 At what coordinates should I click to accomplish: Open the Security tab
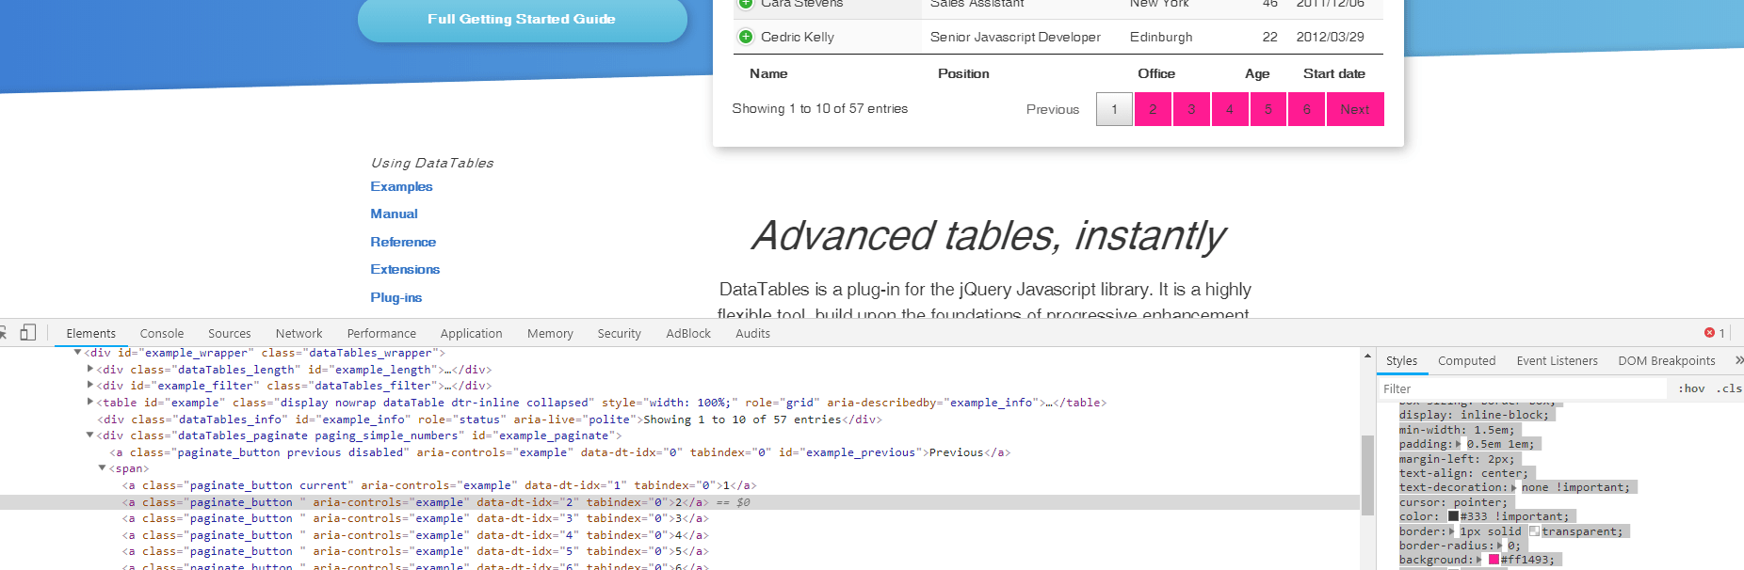tap(620, 333)
